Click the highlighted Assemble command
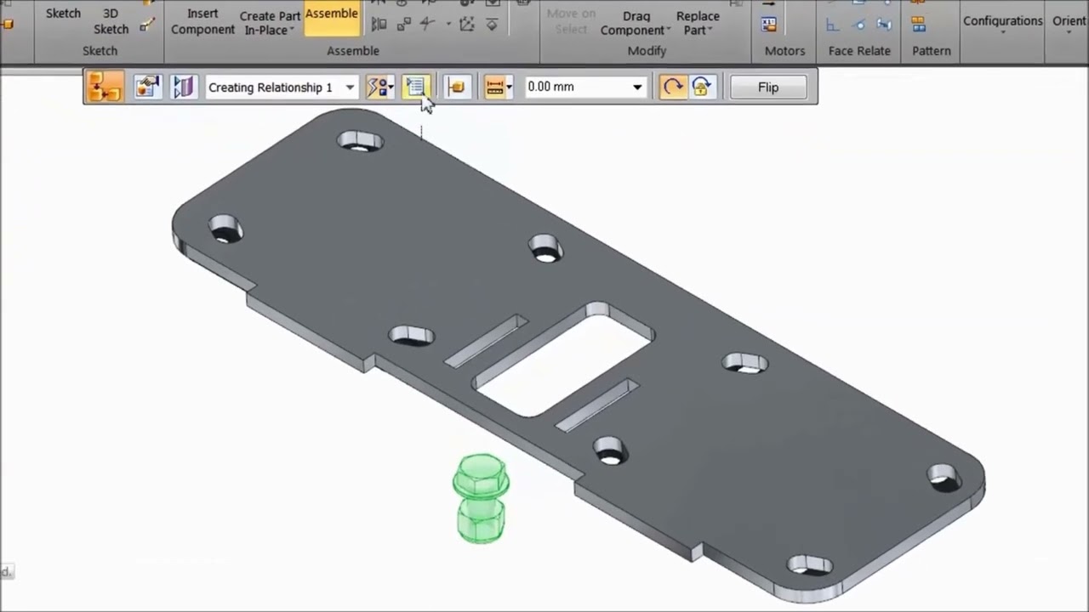1089x612 pixels. coord(331,17)
